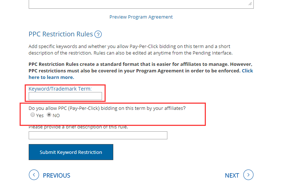The image size is (285, 187).
Task: Click the circled left arrow icon
Action: (33, 175)
